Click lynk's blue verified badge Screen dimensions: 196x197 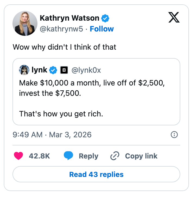53,70
